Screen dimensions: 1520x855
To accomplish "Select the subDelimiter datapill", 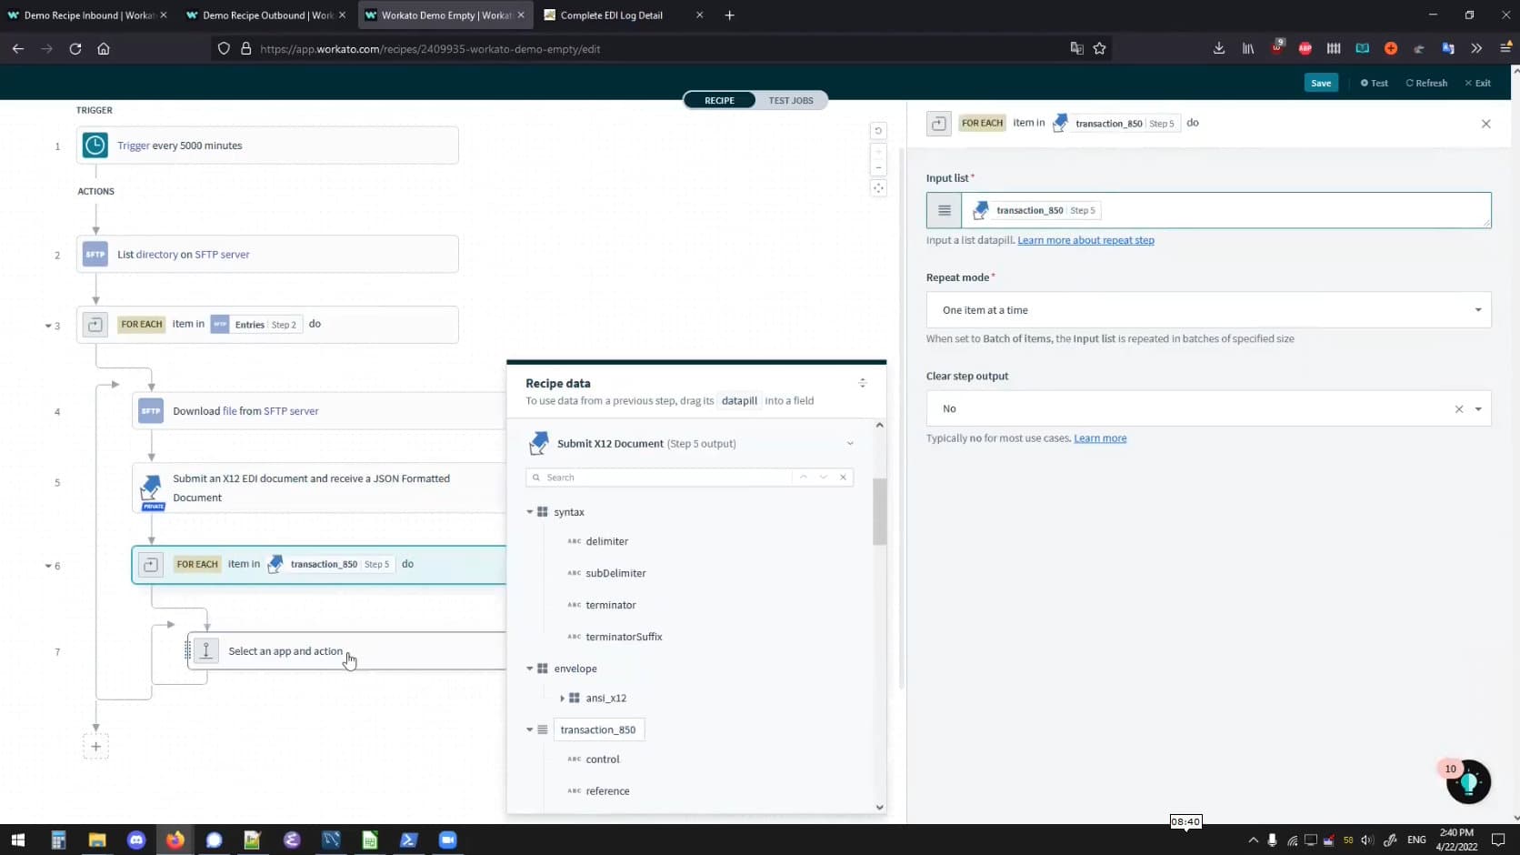I will 615,573.
